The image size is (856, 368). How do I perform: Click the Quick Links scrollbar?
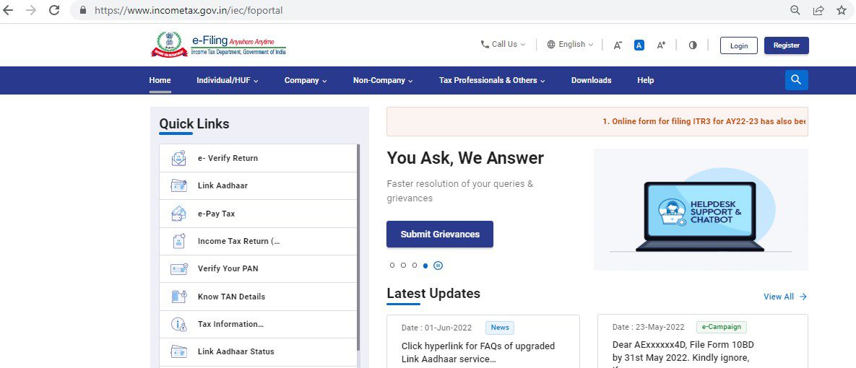pos(358,247)
